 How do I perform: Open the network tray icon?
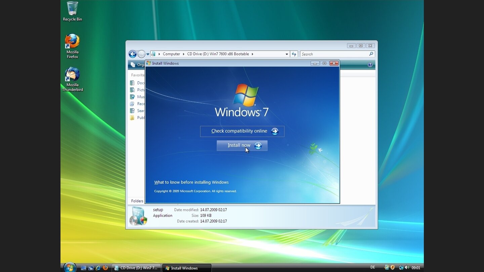coord(401,268)
